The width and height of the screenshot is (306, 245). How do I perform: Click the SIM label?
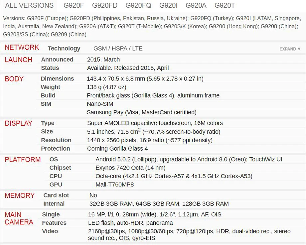point(46,104)
